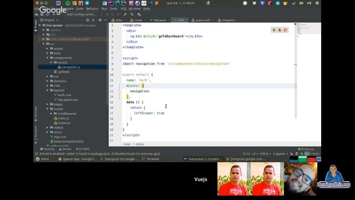Viewport: 355px width, 200px height.
Task: Hide the Project panel with minus icon
Action: pyautogui.click(x=105, y=20)
